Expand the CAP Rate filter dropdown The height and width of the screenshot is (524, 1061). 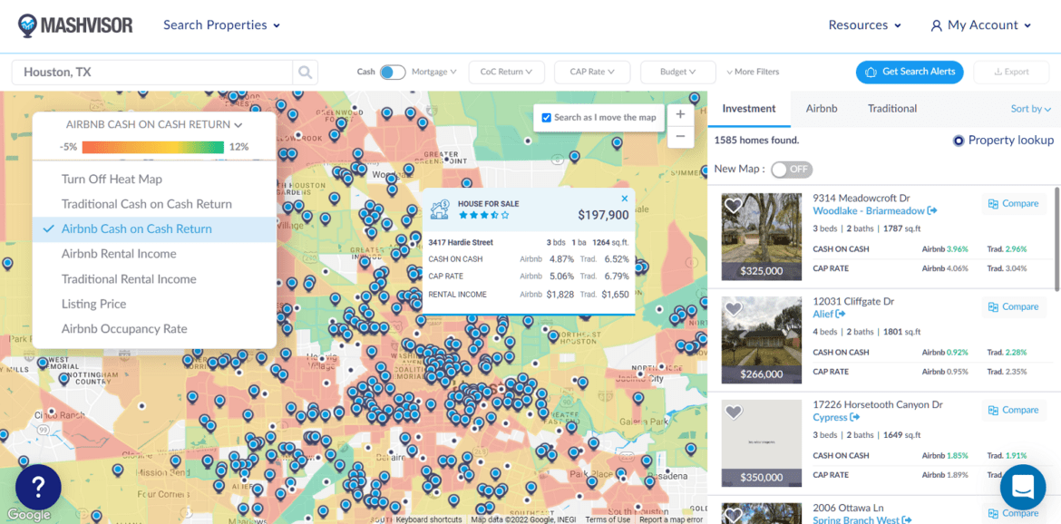pyautogui.click(x=591, y=73)
